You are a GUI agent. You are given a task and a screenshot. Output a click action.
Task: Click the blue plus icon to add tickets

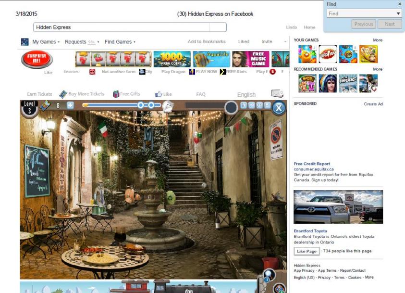pyautogui.click(x=70, y=105)
